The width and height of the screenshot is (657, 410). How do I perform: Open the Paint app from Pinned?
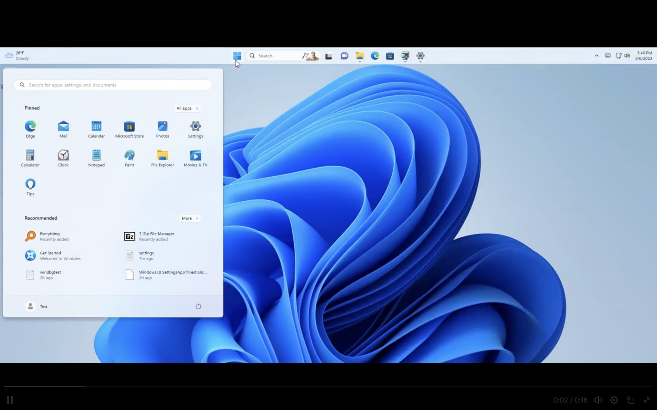pyautogui.click(x=129, y=158)
